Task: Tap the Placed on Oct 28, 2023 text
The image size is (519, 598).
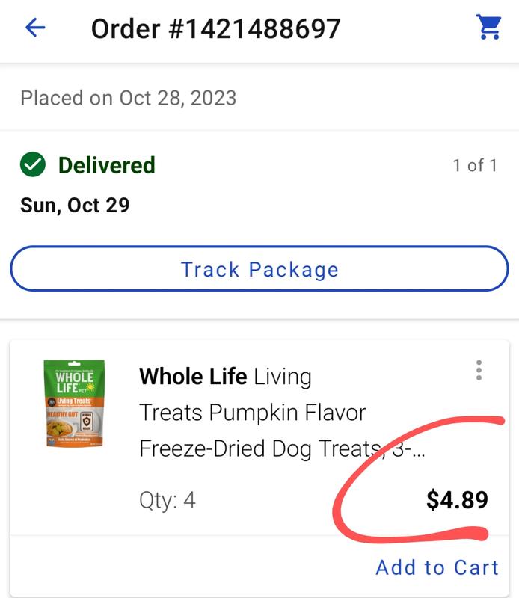Action: click(x=129, y=98)
